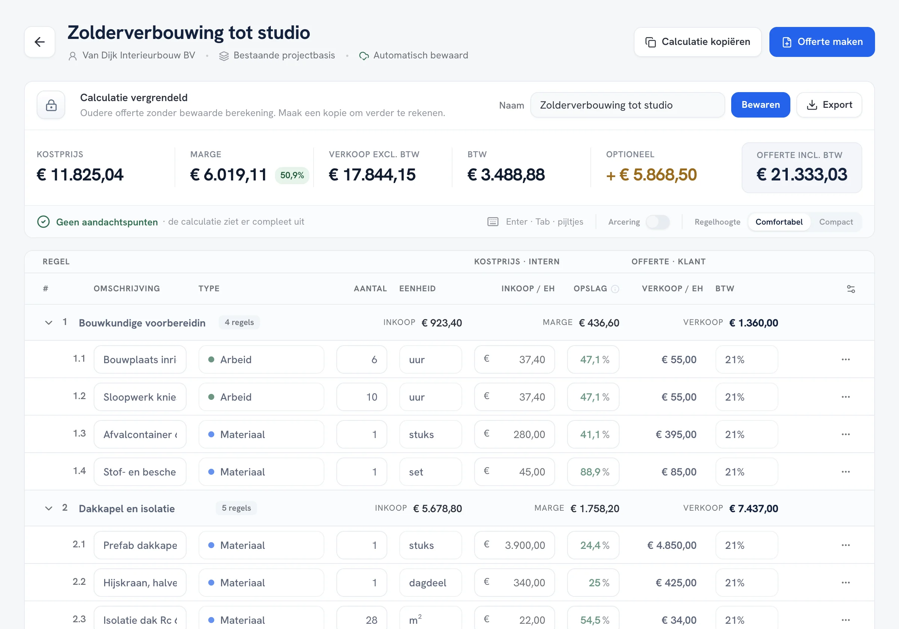The width and height of the screenshot is (899, 629).
Task: Click the inkoop price field of row 1.3
Action: pyautogui.click(x=514, y=434)
